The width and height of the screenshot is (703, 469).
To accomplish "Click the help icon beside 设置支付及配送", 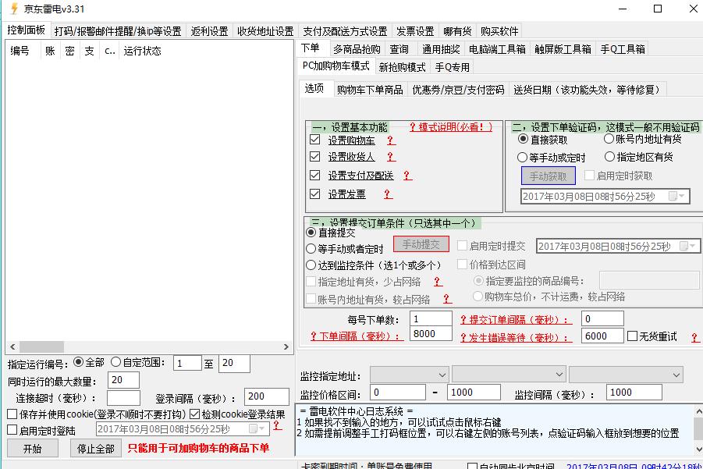I will (407, 175).
